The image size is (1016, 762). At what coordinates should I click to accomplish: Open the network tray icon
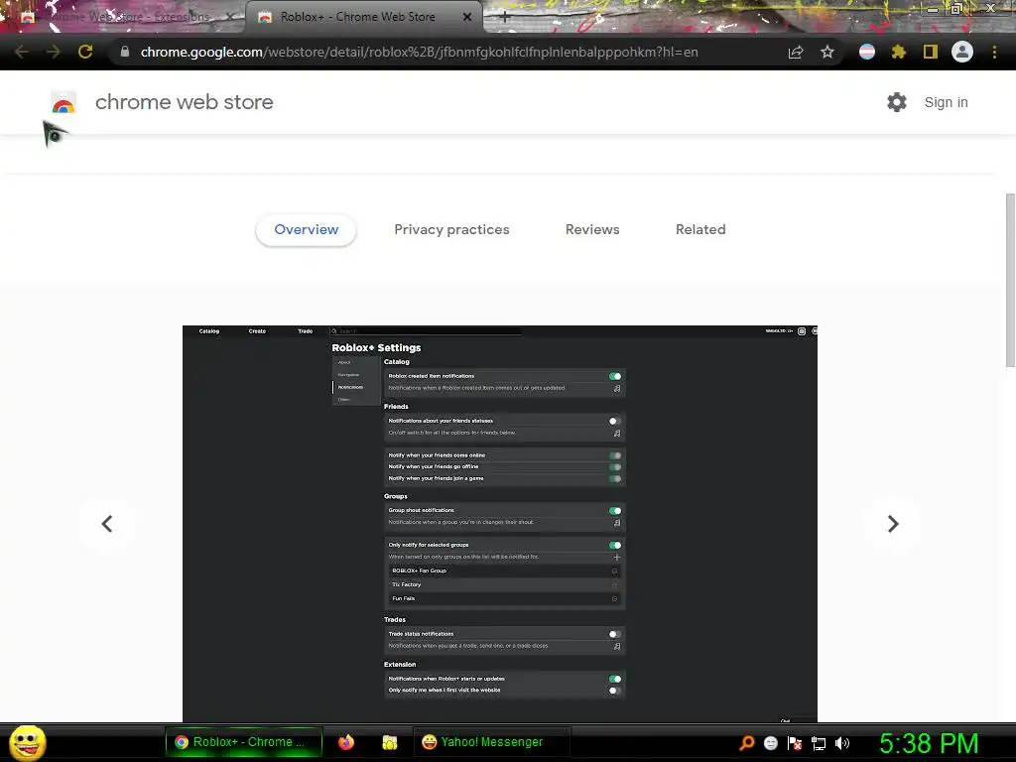point(819,743)
